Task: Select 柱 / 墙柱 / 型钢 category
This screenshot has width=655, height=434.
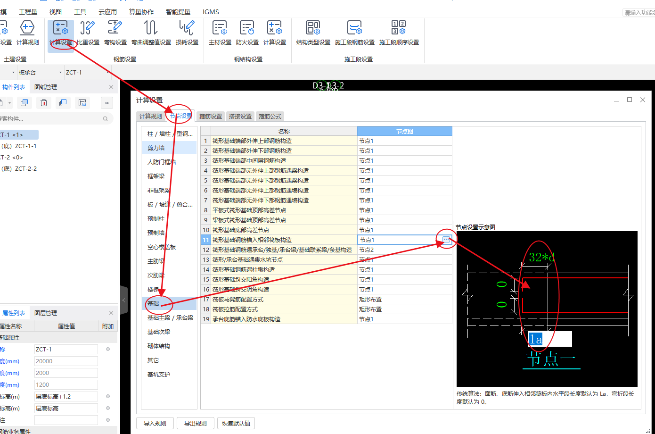Action: pyautogui.click(x=170, y=134)
